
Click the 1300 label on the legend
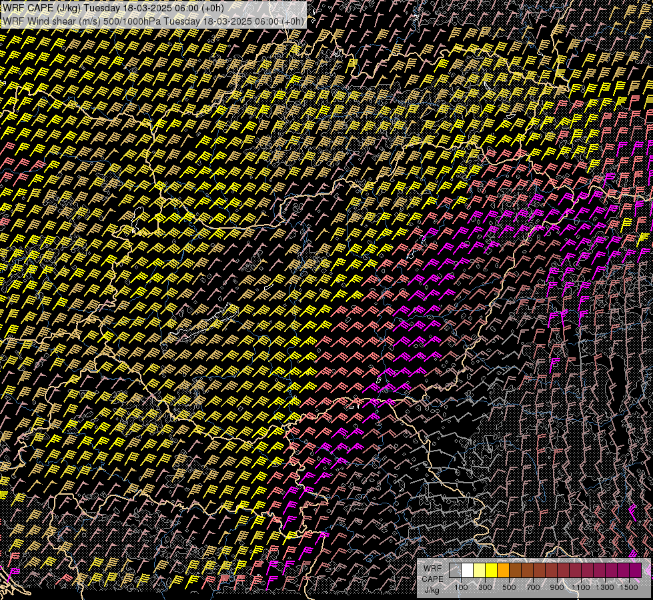click(x=605, y=587)
